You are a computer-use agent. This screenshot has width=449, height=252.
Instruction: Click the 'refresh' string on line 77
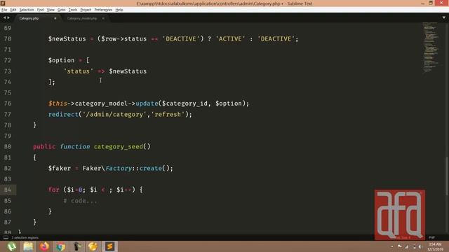tap(168, 114)
